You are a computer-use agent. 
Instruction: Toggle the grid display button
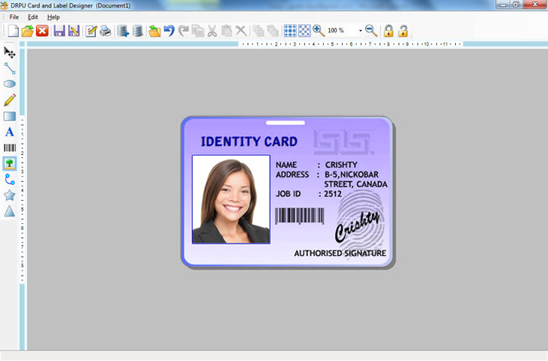[x=290, y=31]
